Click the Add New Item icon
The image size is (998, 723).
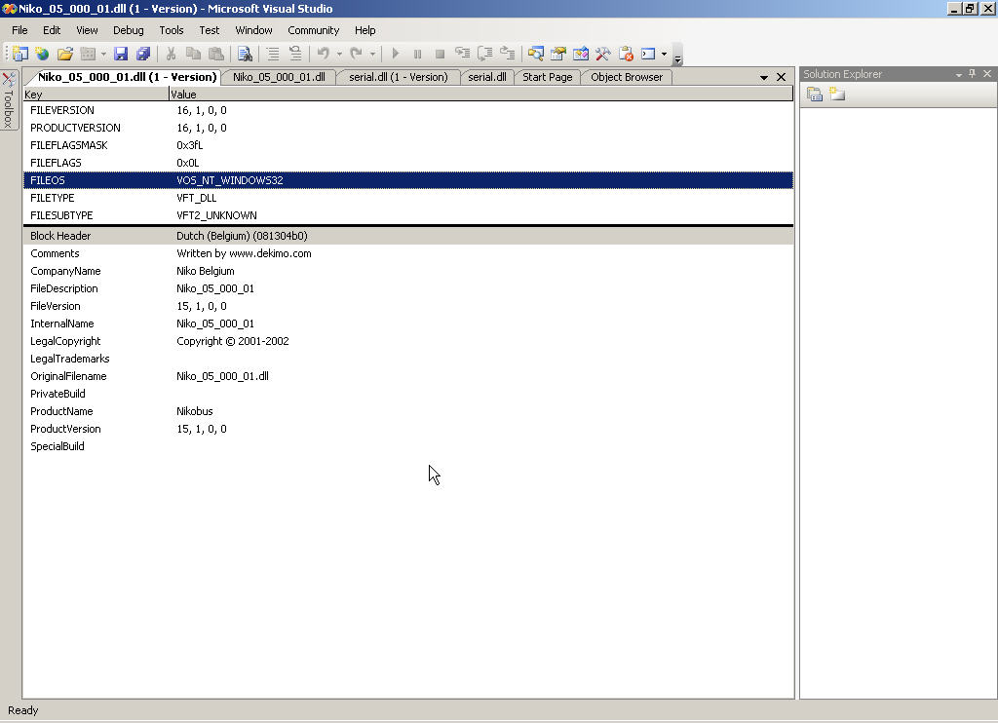pos(88,55)
